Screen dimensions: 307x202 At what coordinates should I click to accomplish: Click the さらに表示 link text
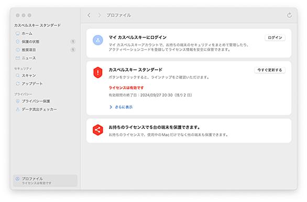[x=124, y=107]
